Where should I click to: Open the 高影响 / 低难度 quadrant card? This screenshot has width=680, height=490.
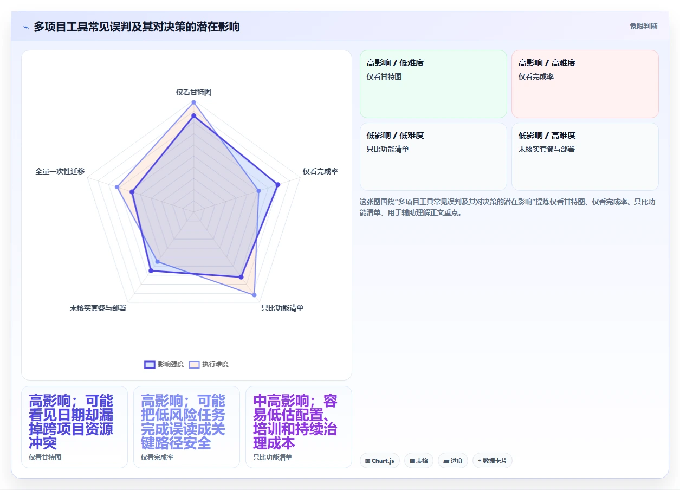tap(433, 84)
